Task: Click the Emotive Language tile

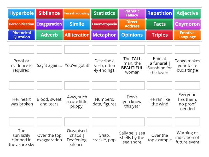Action: pos(187,35)
